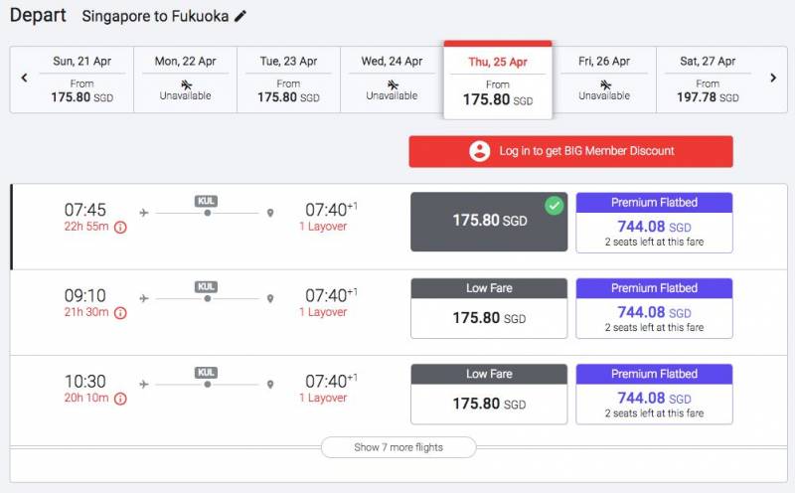Click the KUL layover badge on 07:45 flight
The width and height of the screenshot is (795, 493).
pos(207,201)
